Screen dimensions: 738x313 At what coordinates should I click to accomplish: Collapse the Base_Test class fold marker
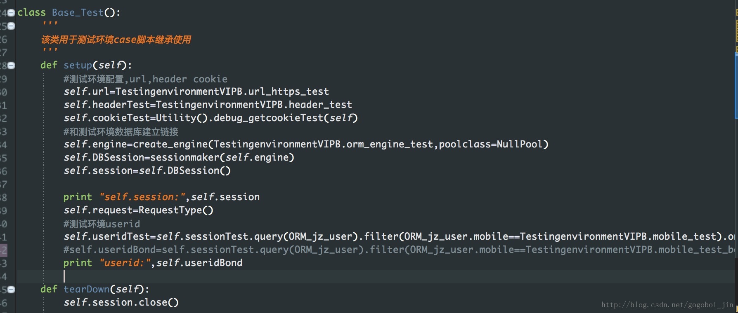[11, 13]
